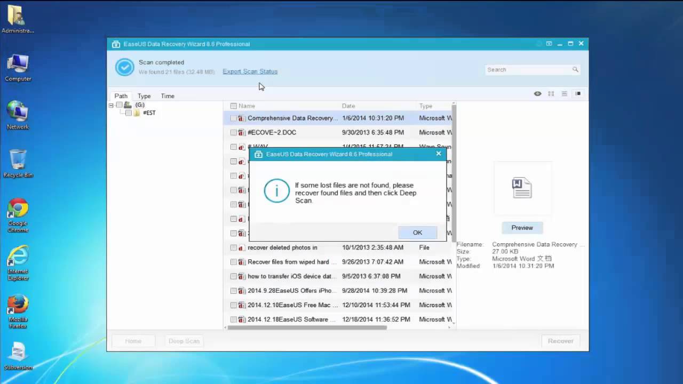The image size is (683, 384).
Task: Check the 2014.9.28EaseUS Offers checkbox
Action: (x=234, y=291)
